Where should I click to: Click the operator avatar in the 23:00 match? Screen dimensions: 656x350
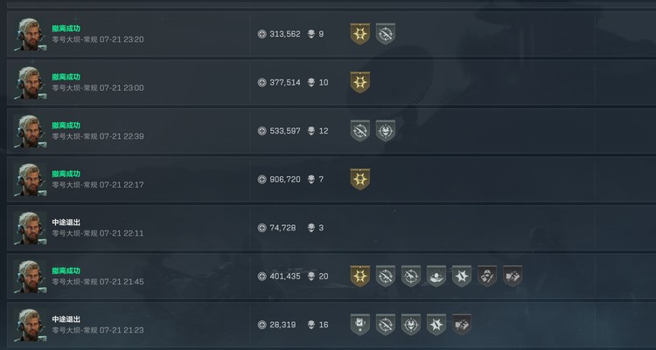pos(30,83)
